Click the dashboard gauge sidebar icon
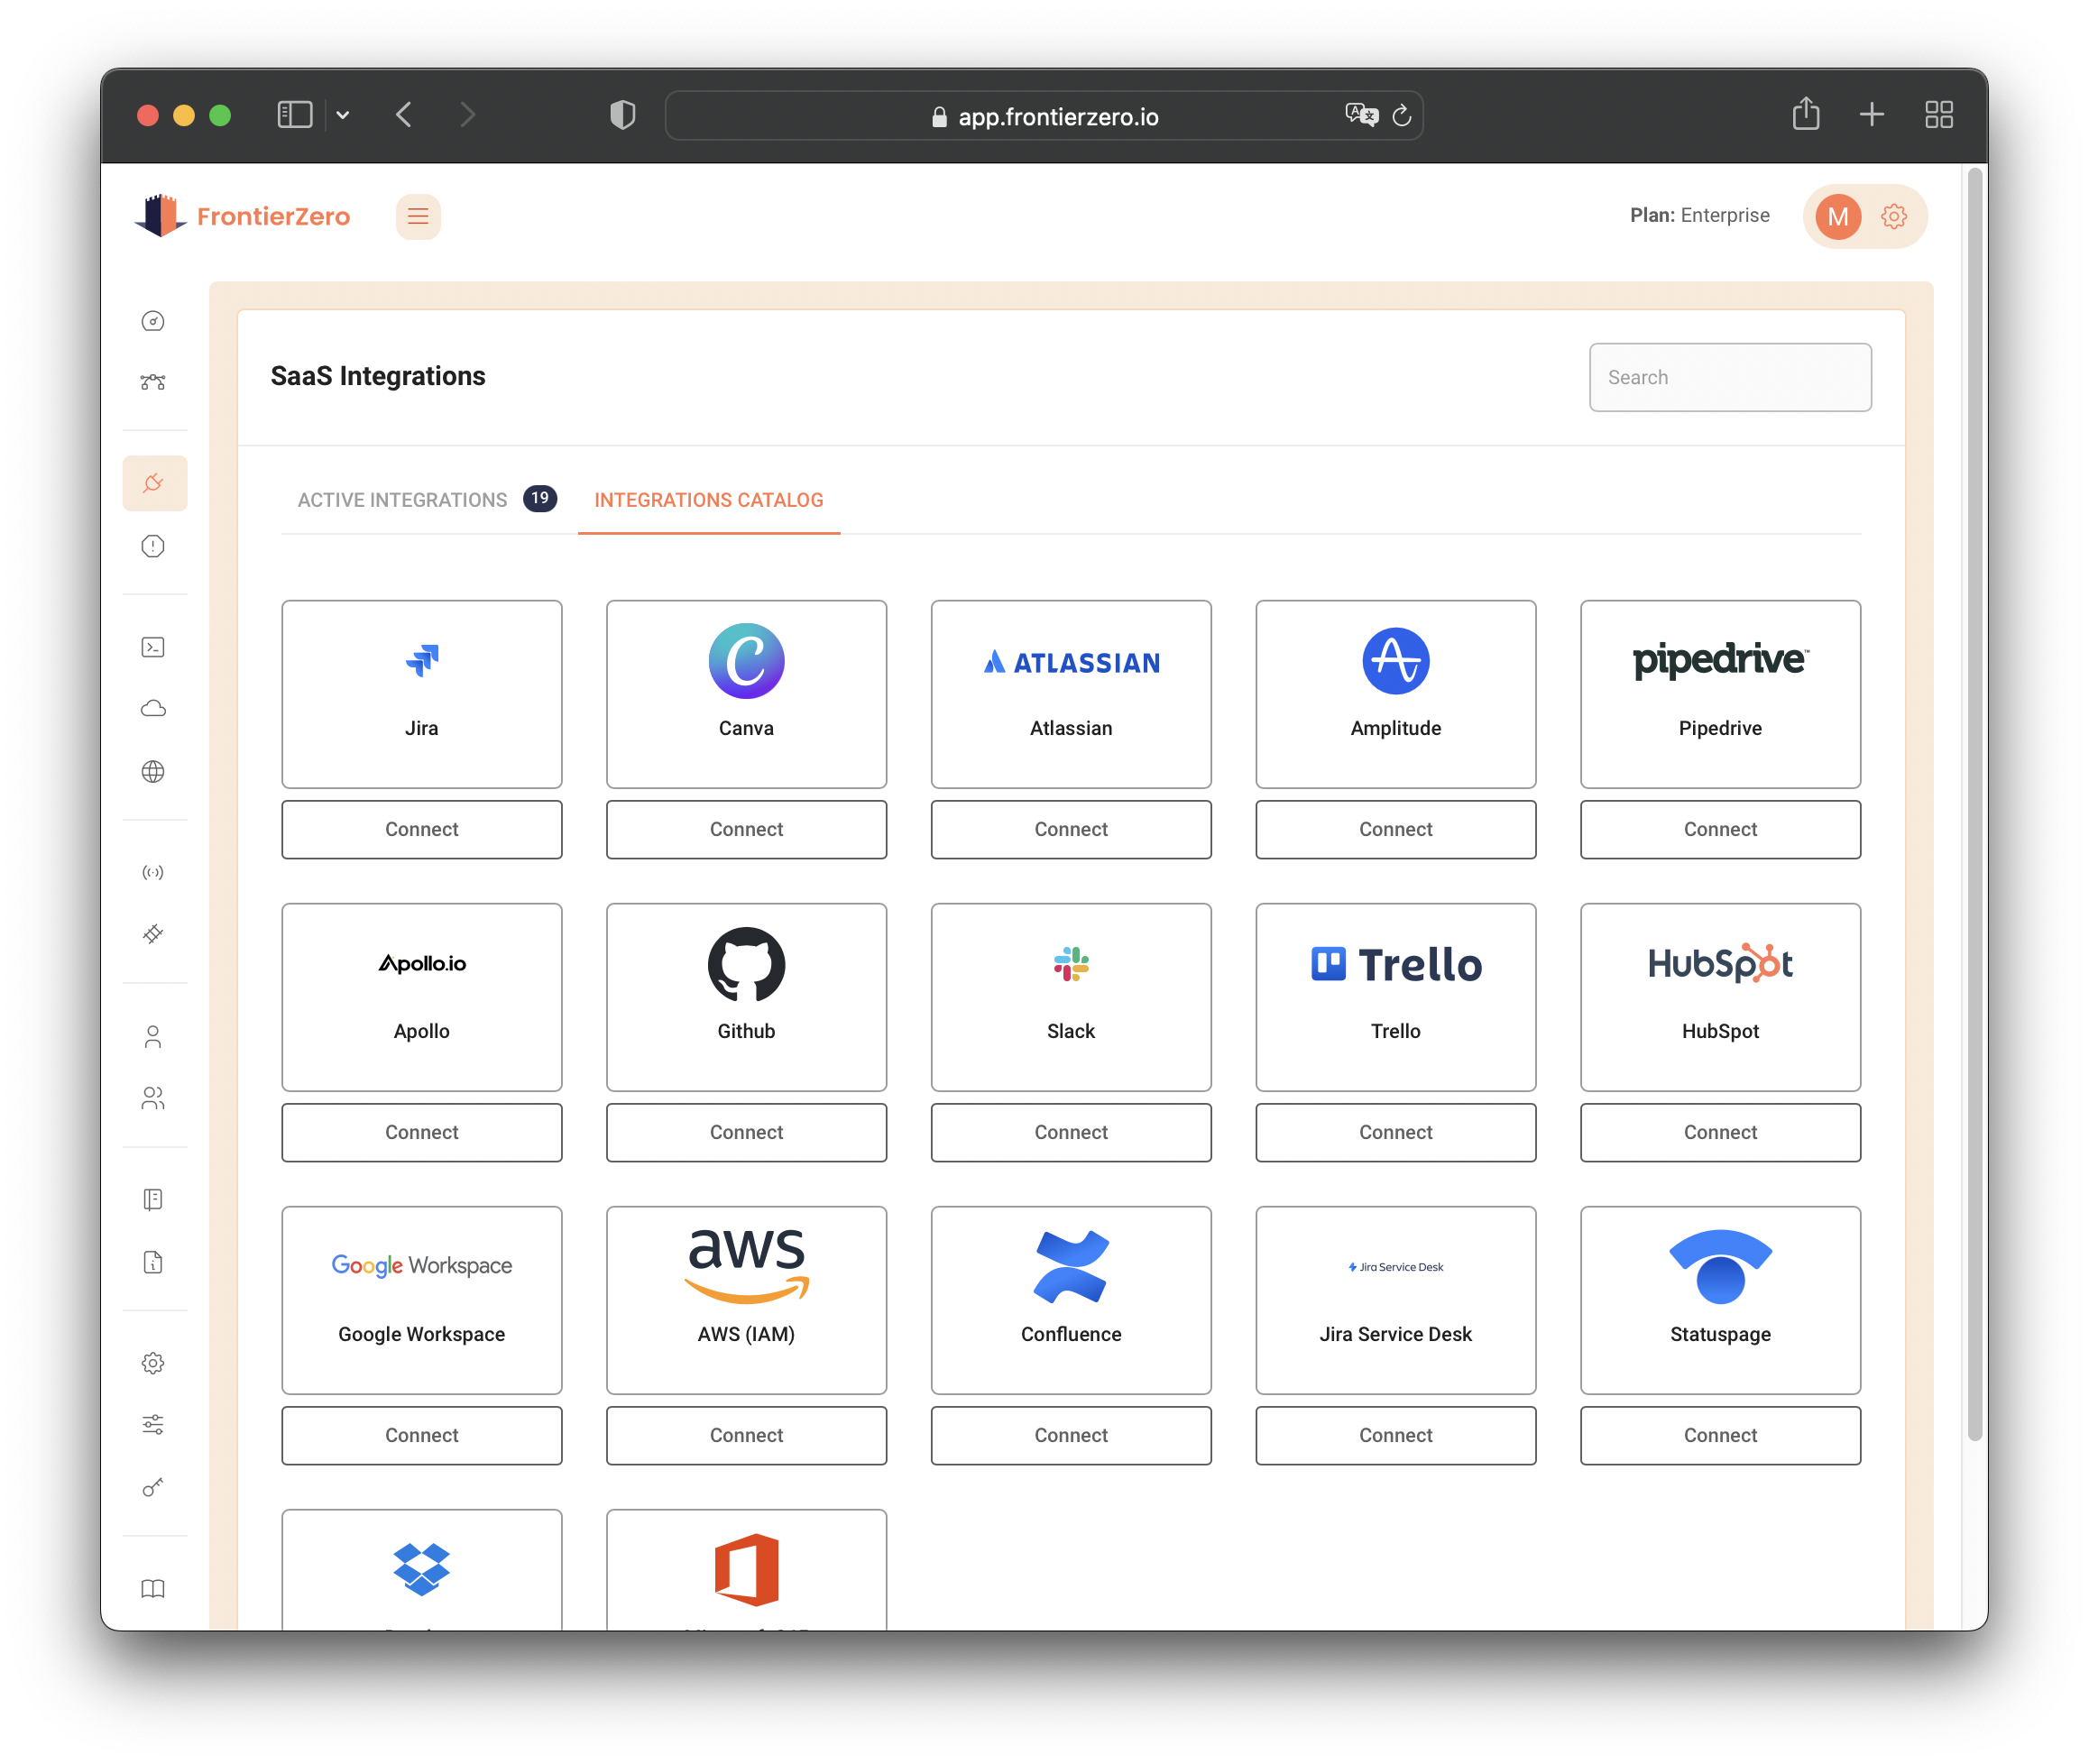Viewport: 2089px width, 1764px height. pyautogui.click(x=153, y=321)
